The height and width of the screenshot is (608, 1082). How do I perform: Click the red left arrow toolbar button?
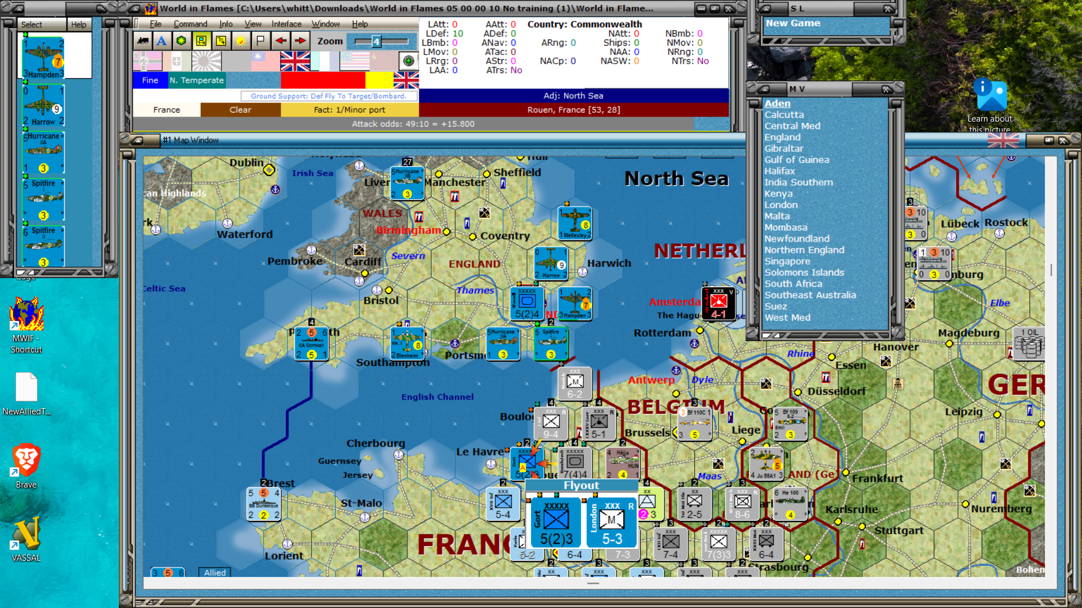coord(280,41)
